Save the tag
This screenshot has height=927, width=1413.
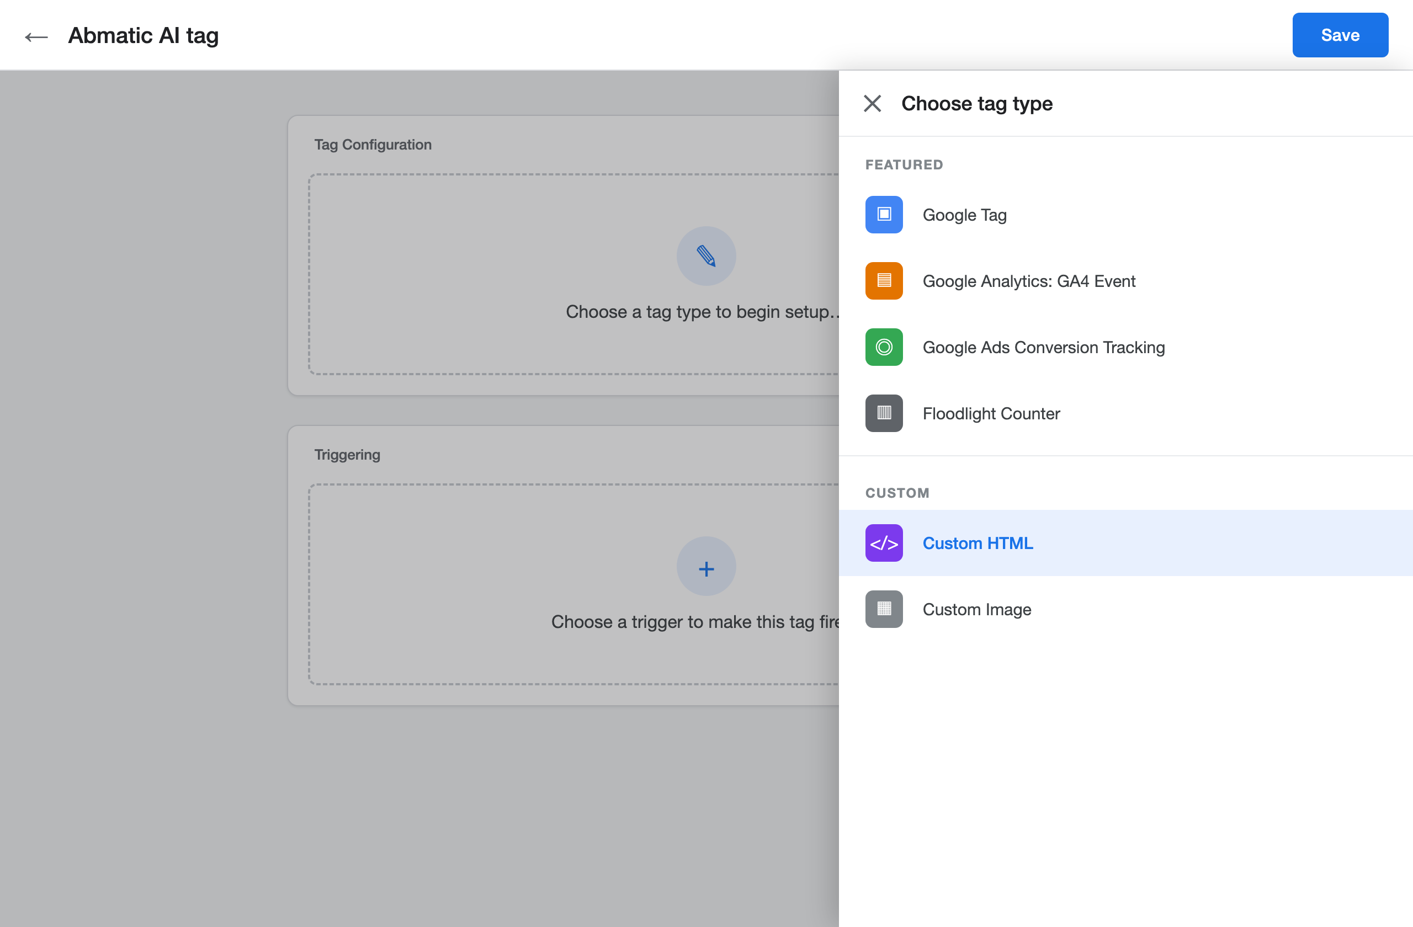(x=1340, y=35)
